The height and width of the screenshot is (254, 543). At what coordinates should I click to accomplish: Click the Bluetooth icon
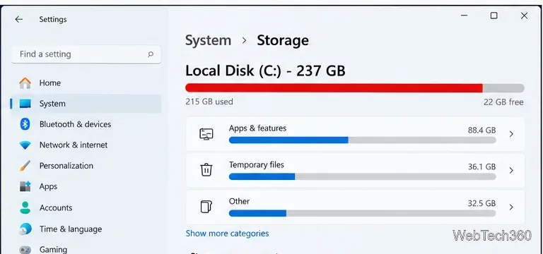pos(25,124)
